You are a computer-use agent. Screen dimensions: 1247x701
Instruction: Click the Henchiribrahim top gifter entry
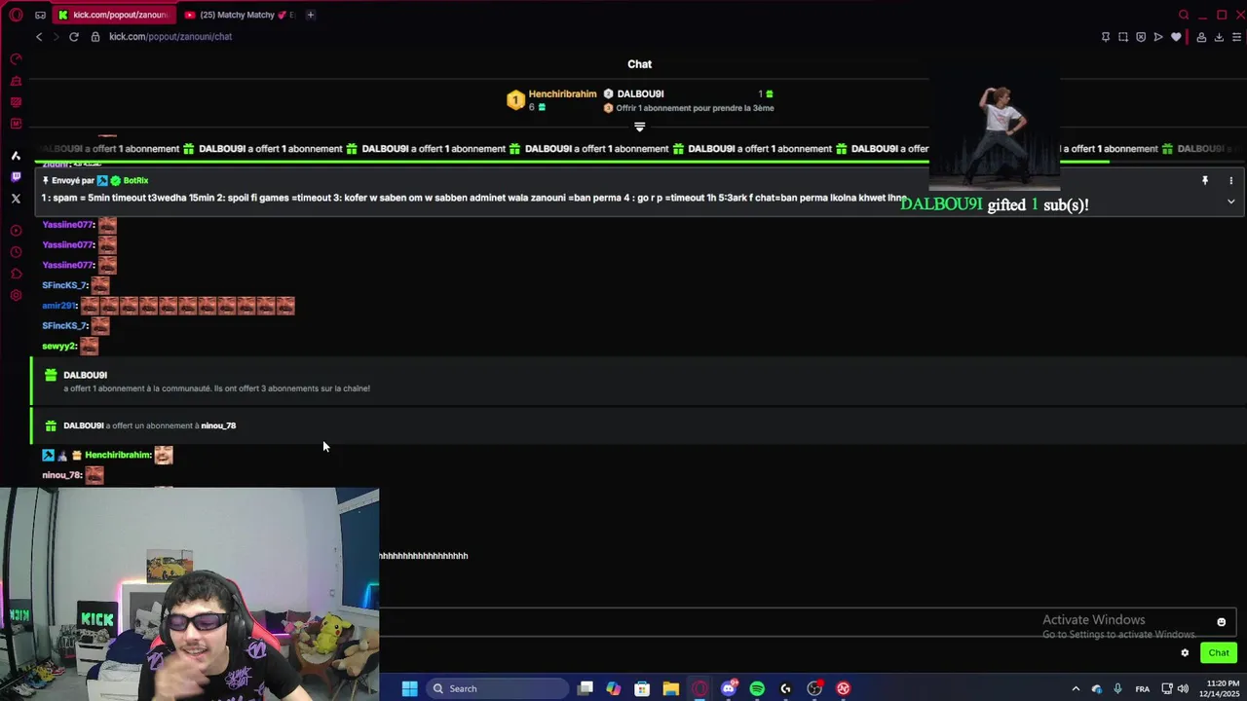pos(551,99)
